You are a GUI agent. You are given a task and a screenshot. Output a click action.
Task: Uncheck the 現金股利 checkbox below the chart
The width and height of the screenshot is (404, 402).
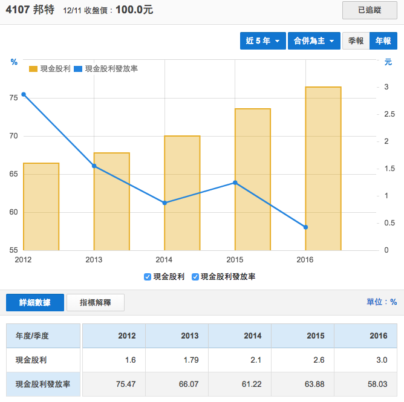[148, 277]
